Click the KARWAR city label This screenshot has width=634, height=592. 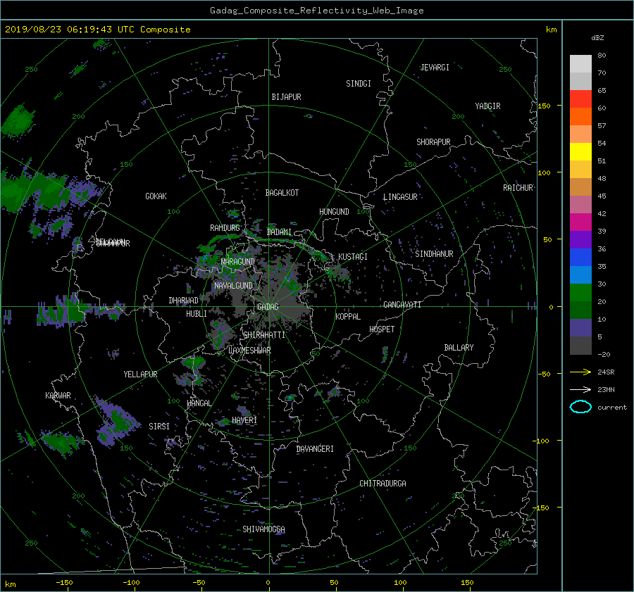58,396
